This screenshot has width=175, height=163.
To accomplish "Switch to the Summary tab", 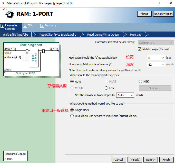I will point(50,27).
